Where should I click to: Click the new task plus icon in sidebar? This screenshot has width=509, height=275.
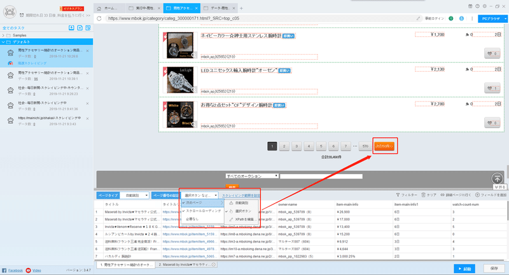tap(80, 28)
